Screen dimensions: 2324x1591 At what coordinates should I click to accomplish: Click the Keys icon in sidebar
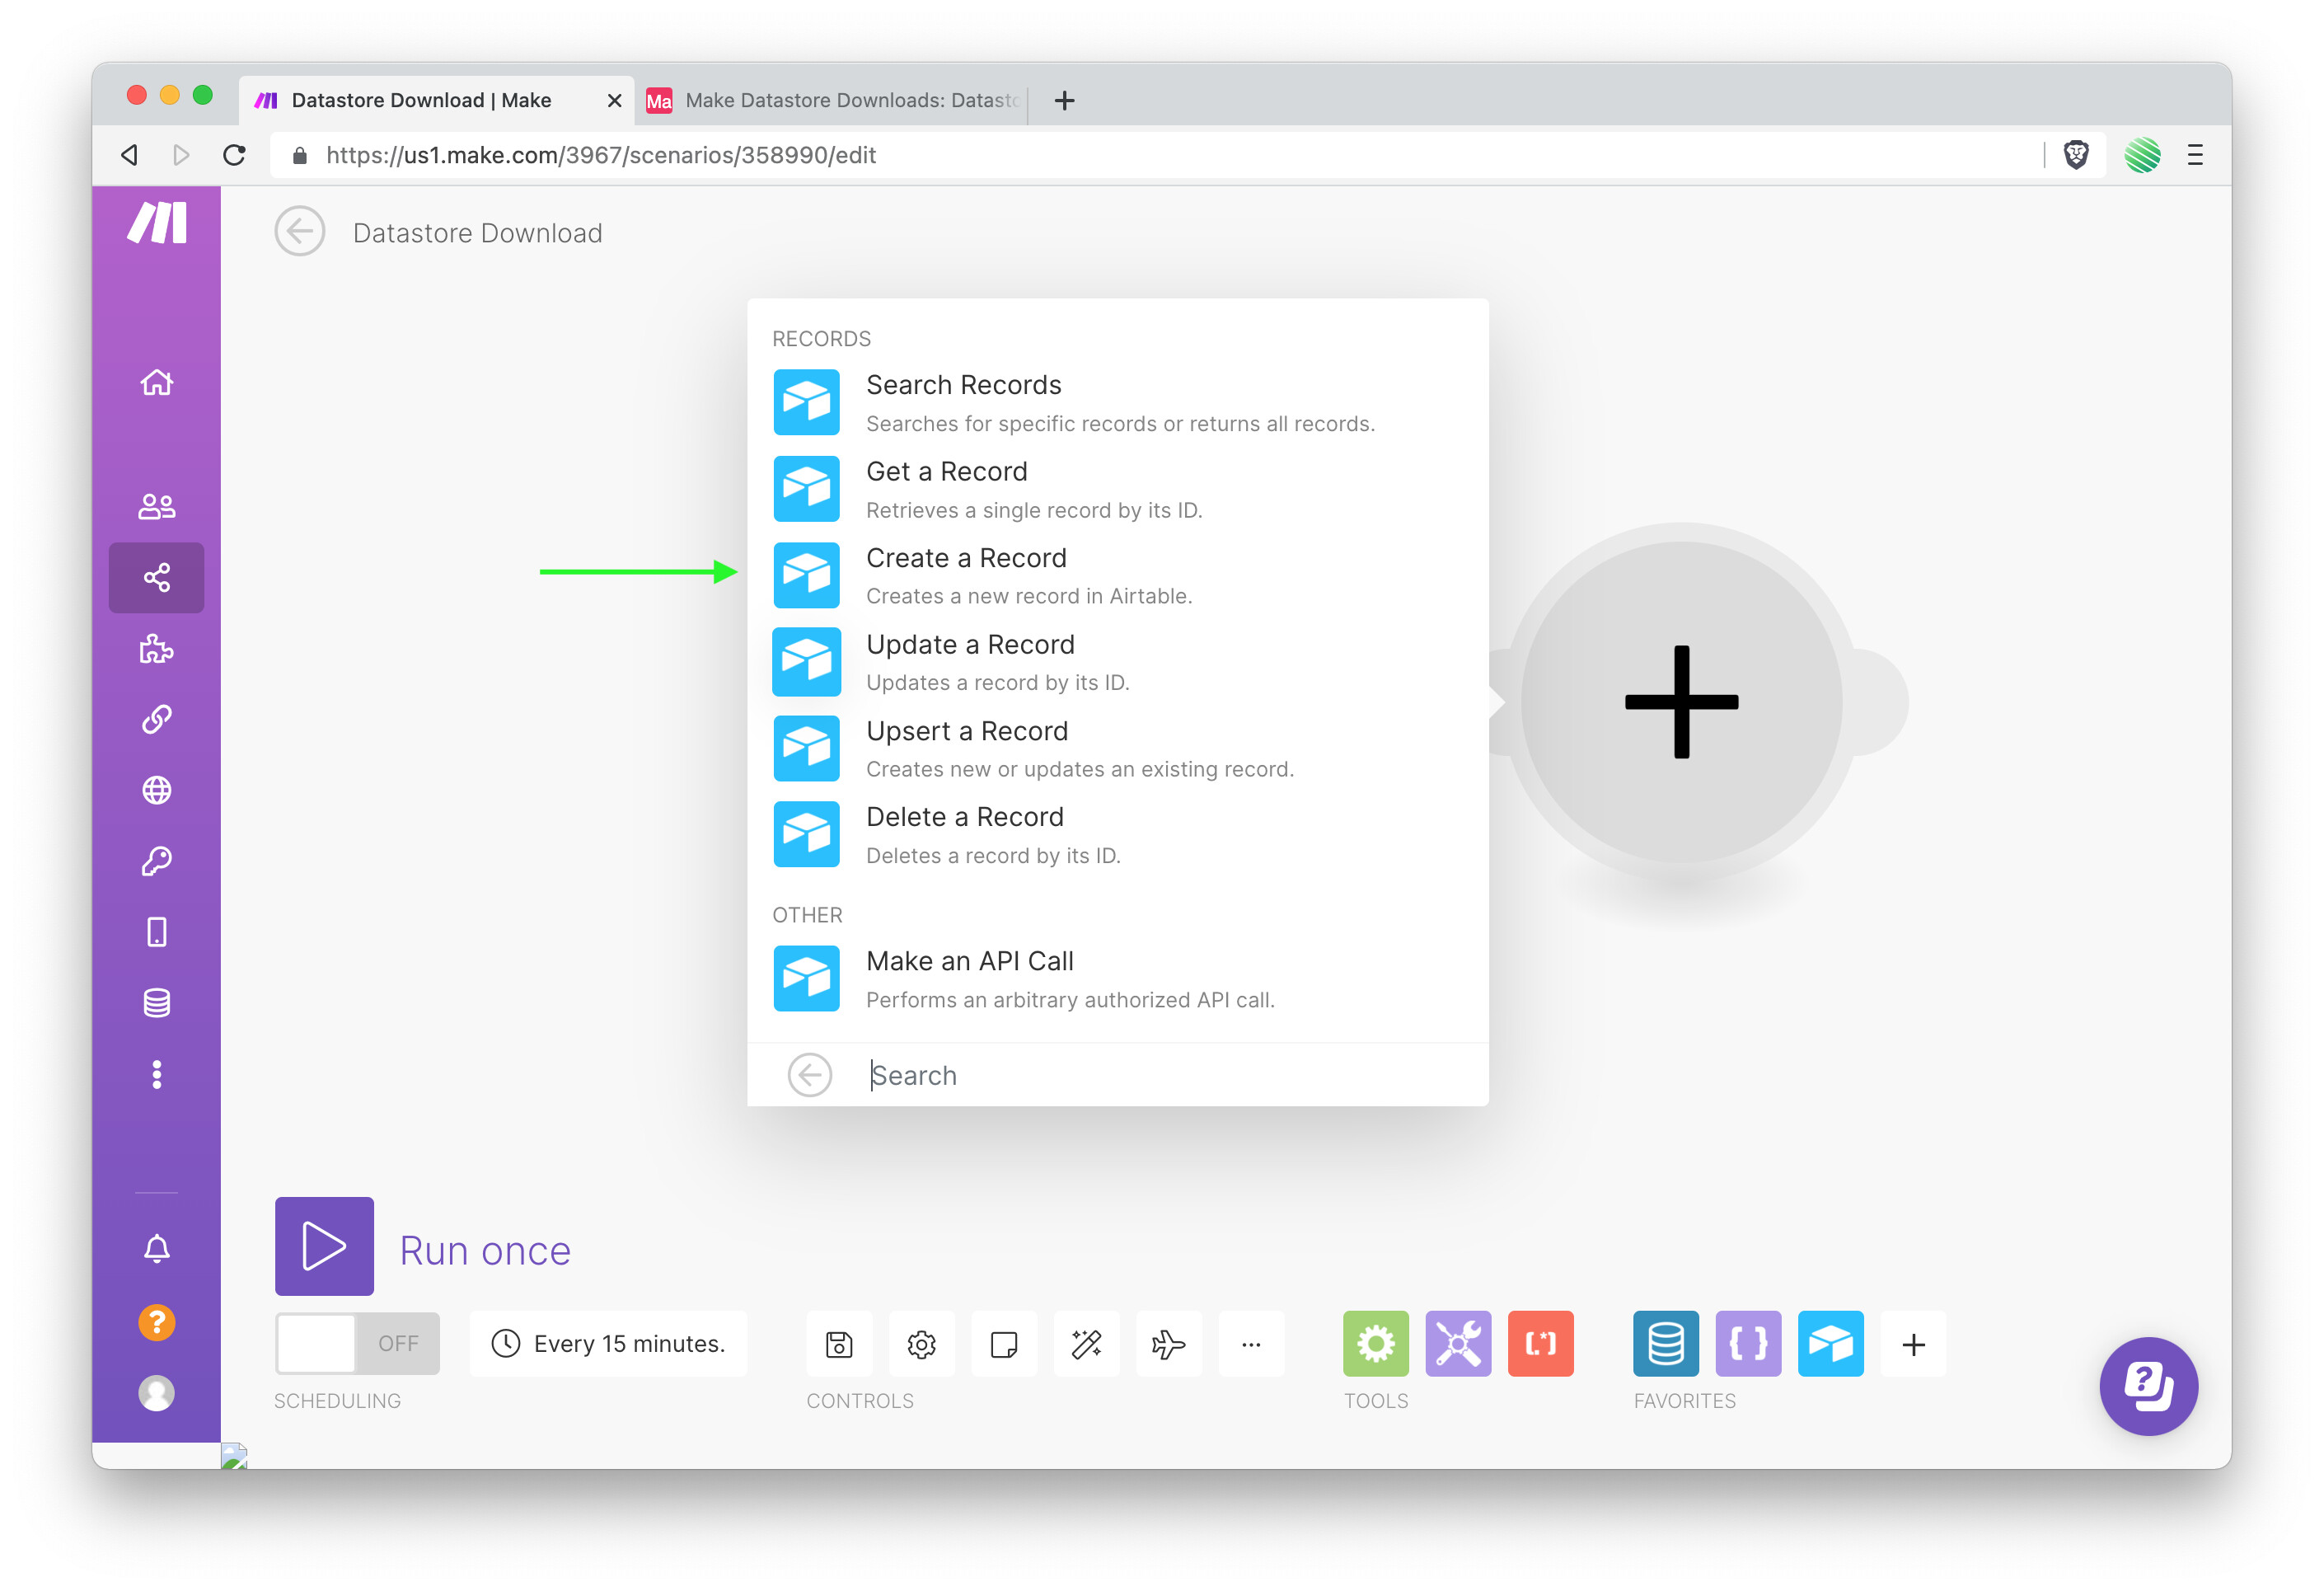pos(156,861)
